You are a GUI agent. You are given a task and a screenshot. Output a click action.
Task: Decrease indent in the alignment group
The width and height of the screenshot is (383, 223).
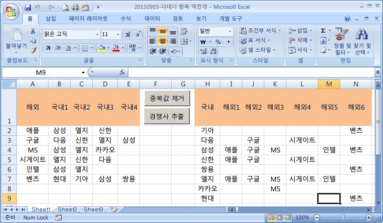tap(153, 51)
